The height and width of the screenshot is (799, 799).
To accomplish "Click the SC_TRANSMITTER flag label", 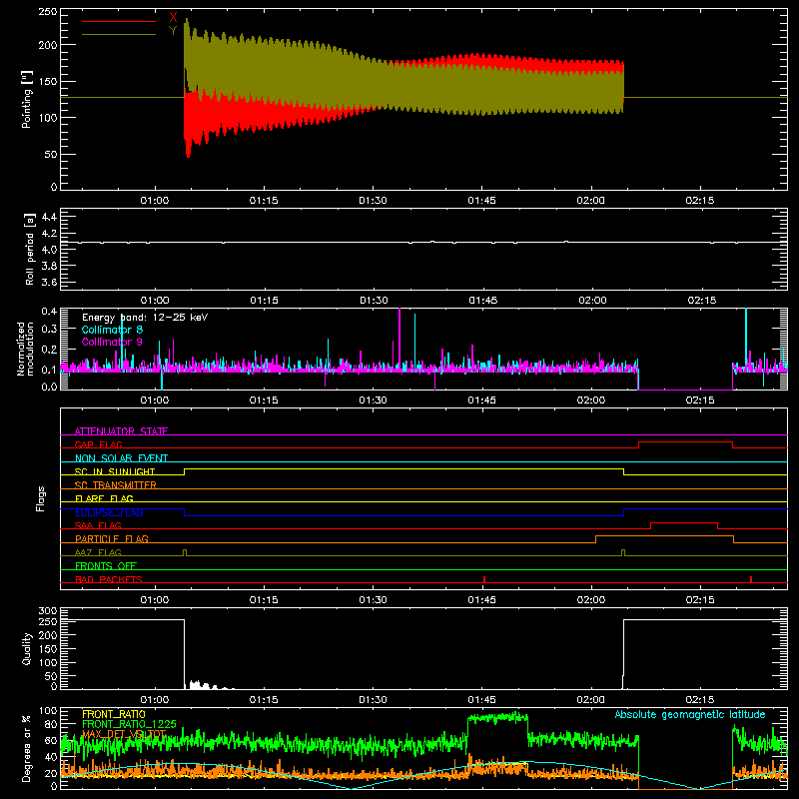I will (116, 484).
